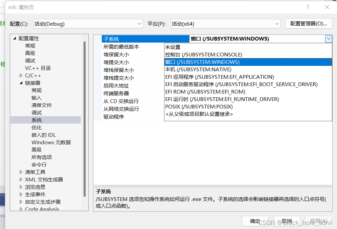Open the subsystem dropdown arrow

(328, 39)
